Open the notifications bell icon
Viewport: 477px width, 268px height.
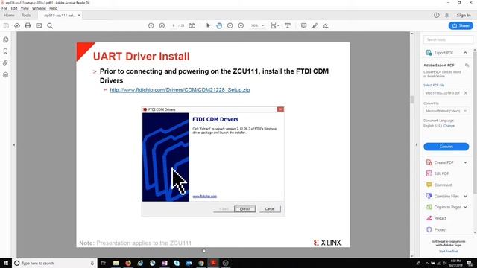click(x=447, y=15)
